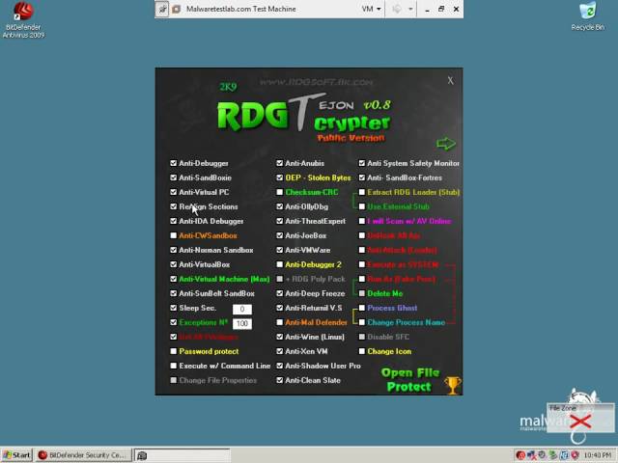The width and height of the screenshot is (618, 463).
Task: Toggle the Anti-SandBoxie checkbox
Action: 174,177
